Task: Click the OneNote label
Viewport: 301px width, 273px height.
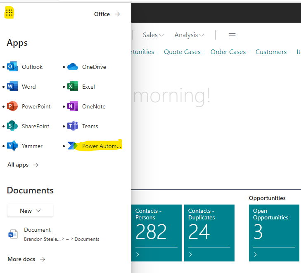Action: (94, 106)
